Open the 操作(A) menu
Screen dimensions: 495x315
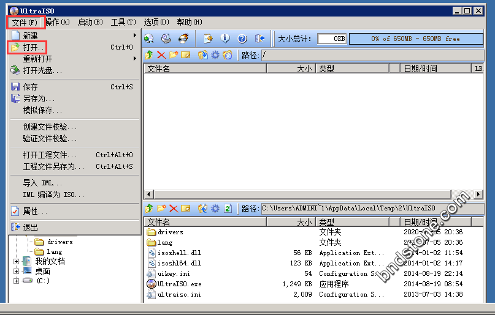58,22
